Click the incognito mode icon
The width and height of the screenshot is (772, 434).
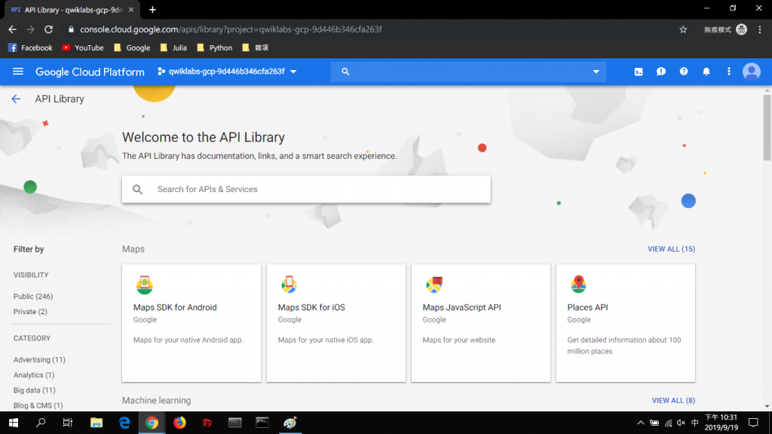pos(742,29)
